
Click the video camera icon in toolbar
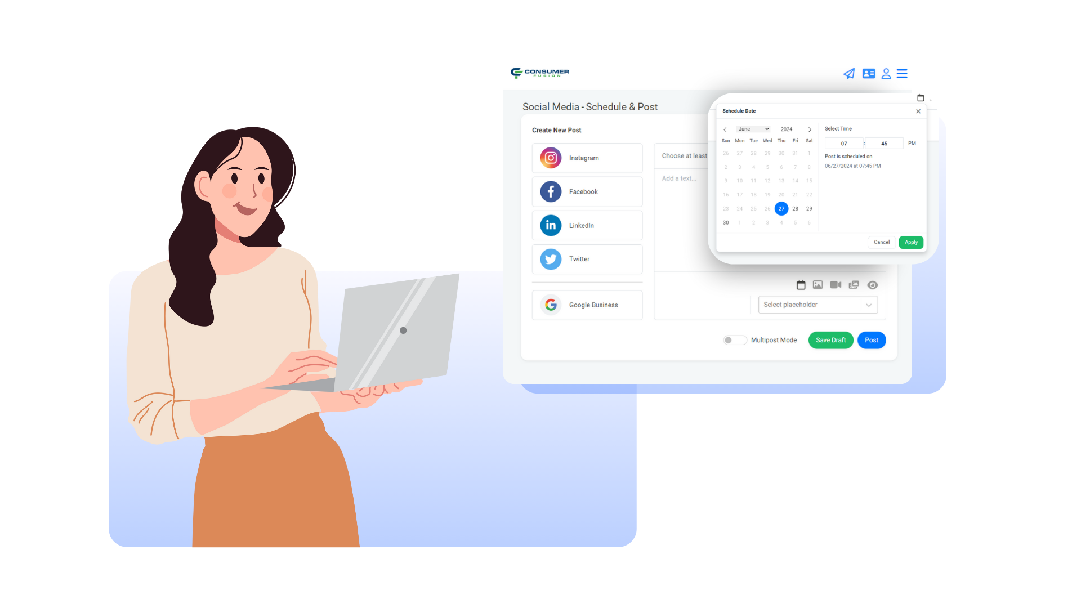point(836,284)
